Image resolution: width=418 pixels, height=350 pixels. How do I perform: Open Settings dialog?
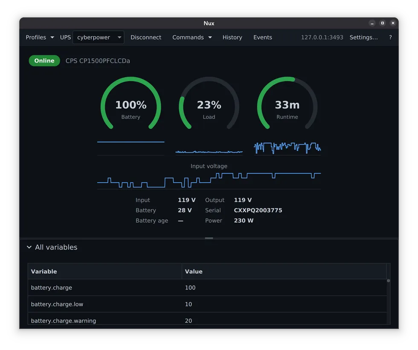pos(363,37)
